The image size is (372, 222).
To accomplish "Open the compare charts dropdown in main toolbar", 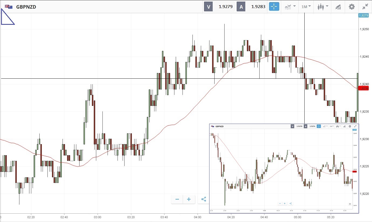I will coord(290,7).
